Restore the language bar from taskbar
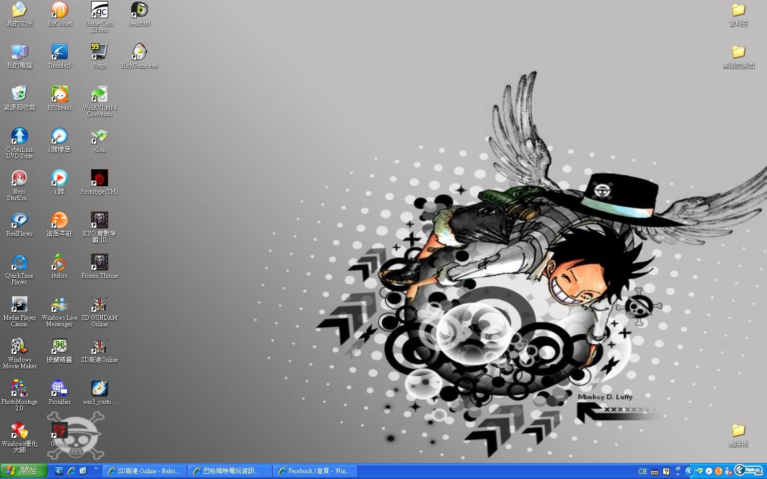 pos(678,468)
